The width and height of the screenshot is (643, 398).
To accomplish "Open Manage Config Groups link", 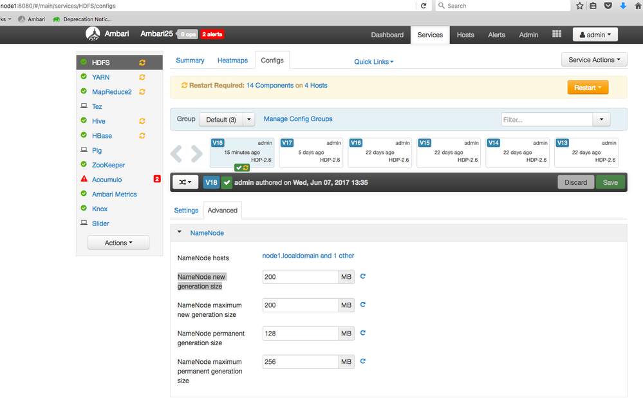I will [x=298, y=119].
